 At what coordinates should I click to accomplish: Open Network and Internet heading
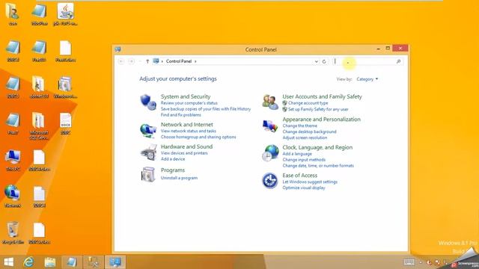[x=186, y=125]
